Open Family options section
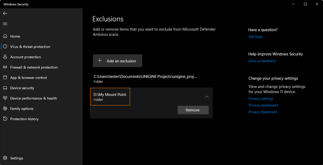Image resolution: width=323 pixels, height=165 pixels. (x=22, y=109)
